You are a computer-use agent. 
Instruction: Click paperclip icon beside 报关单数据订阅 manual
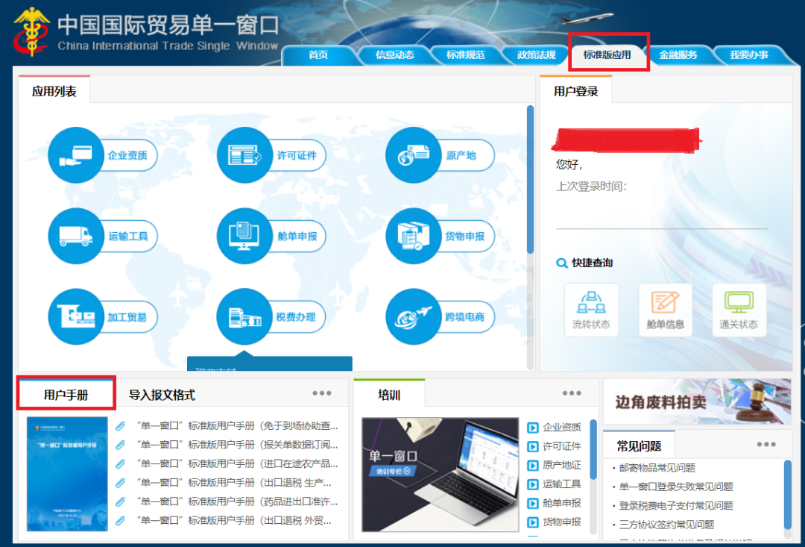pos(120,445)
